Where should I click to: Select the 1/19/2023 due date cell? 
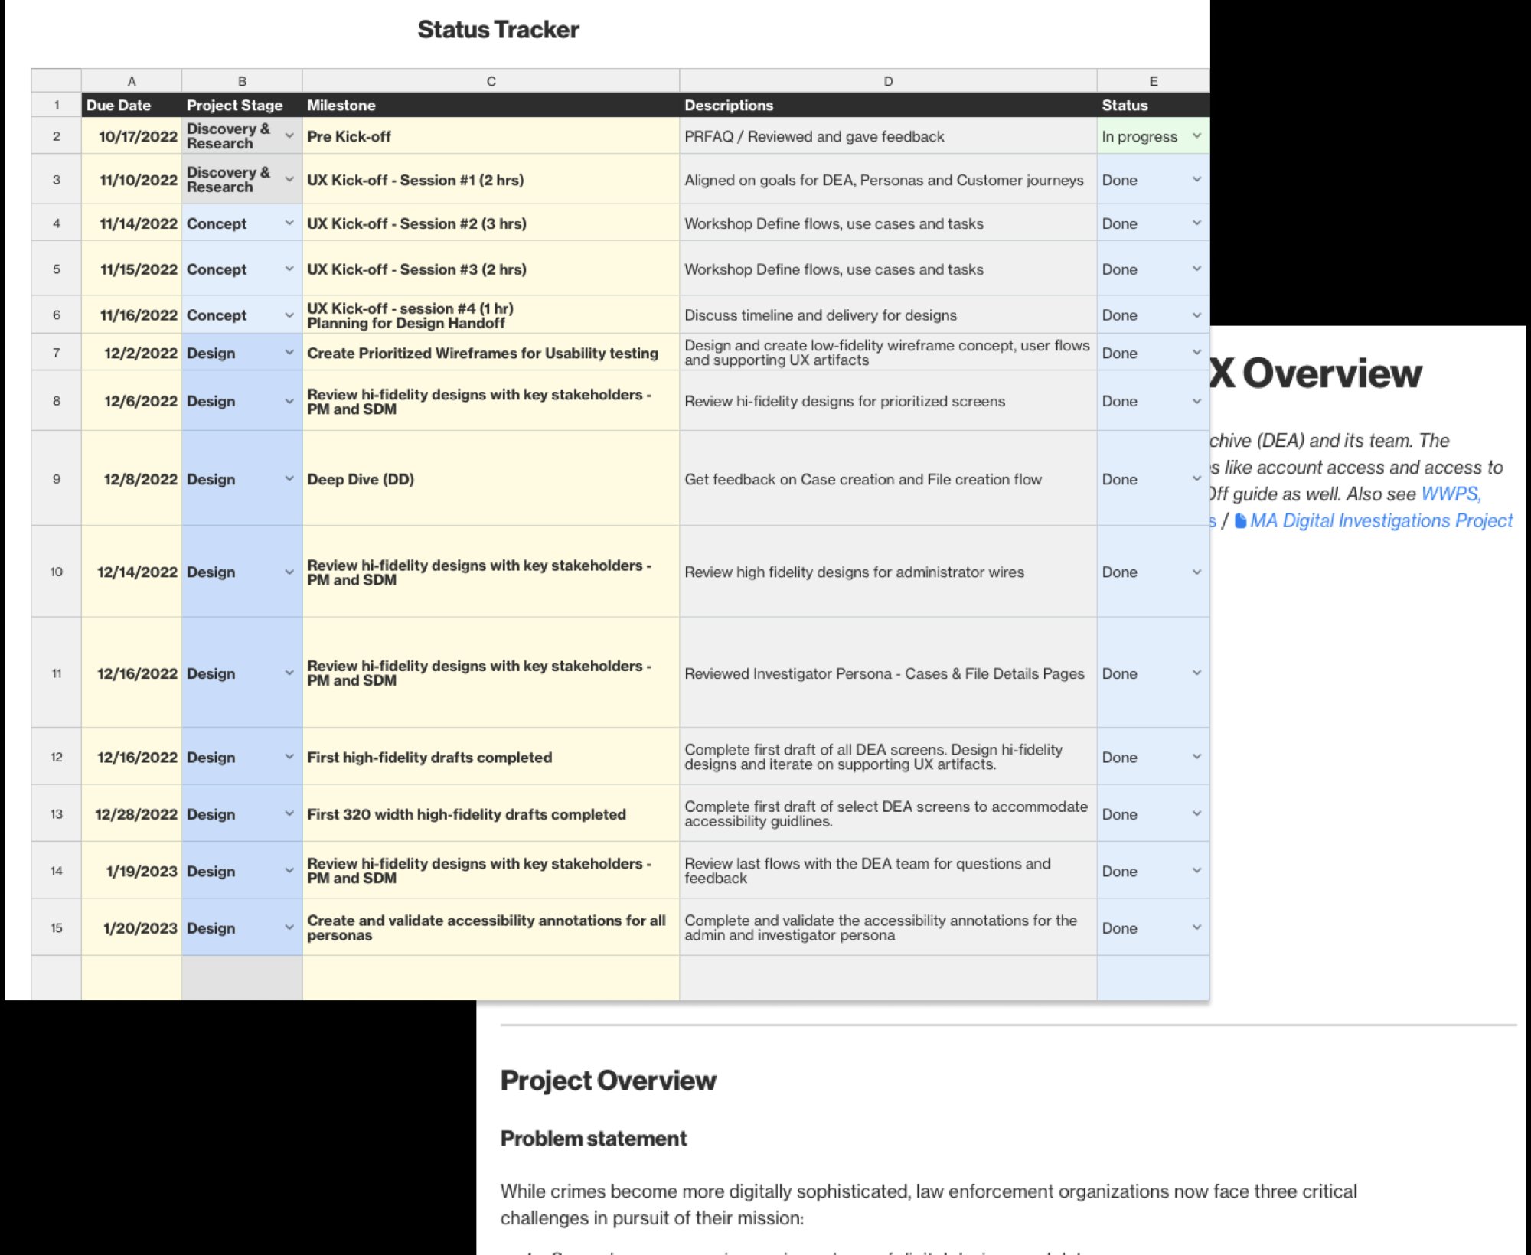(x=130, y=871)
